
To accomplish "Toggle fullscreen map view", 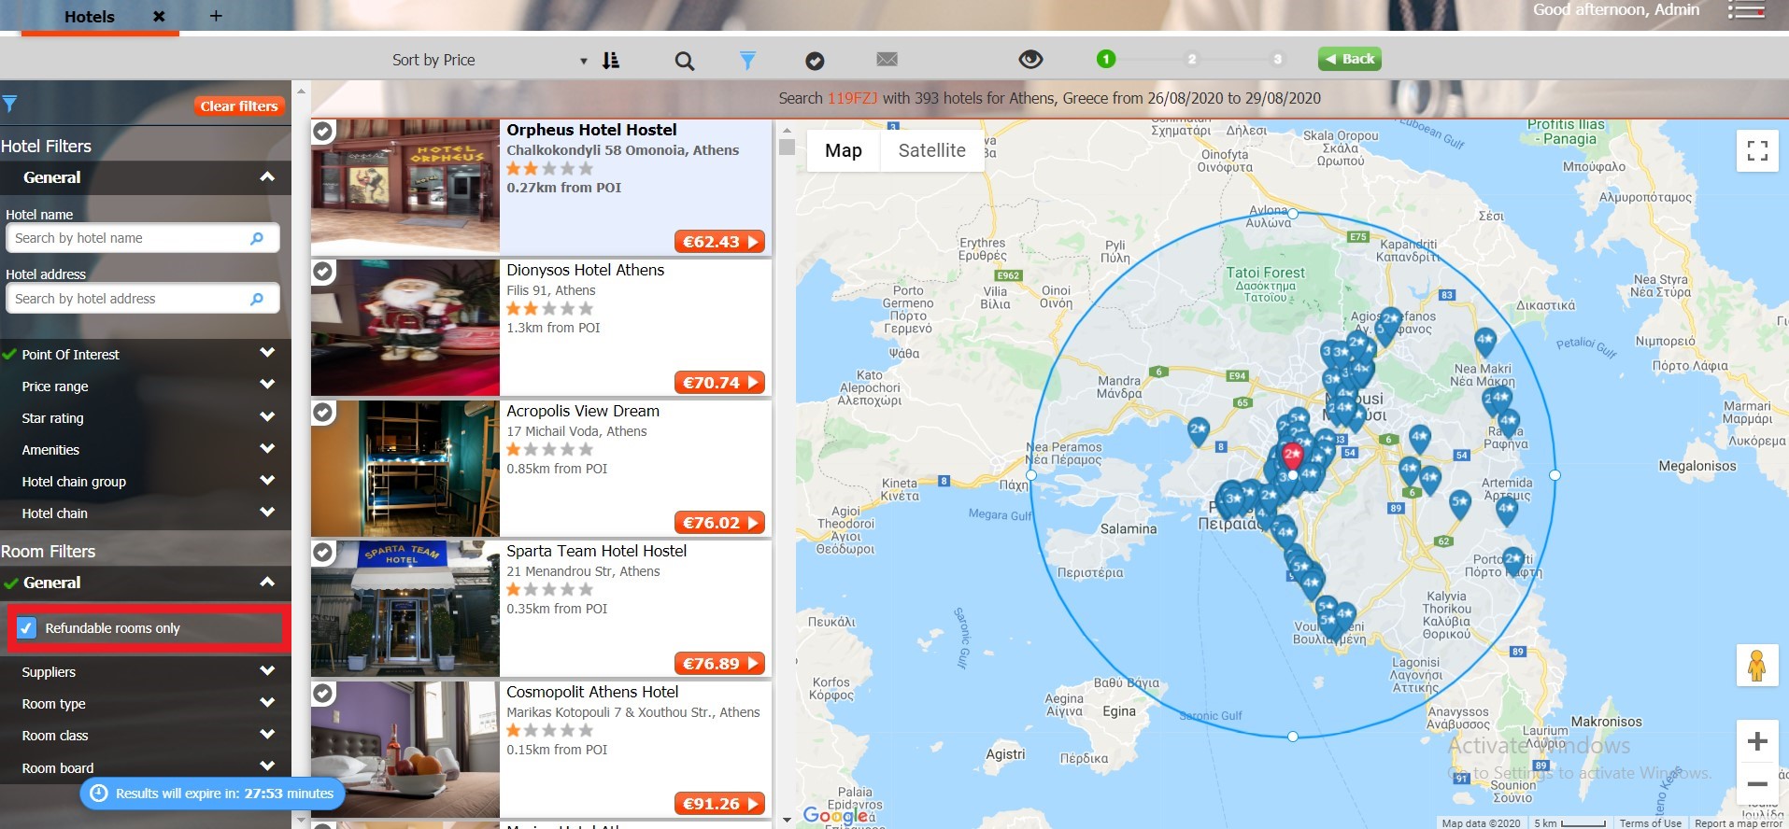I will 1757,150.
